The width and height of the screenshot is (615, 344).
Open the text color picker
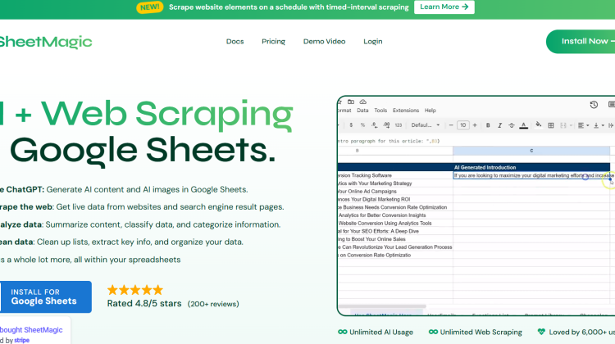click(x=524, y=125)
